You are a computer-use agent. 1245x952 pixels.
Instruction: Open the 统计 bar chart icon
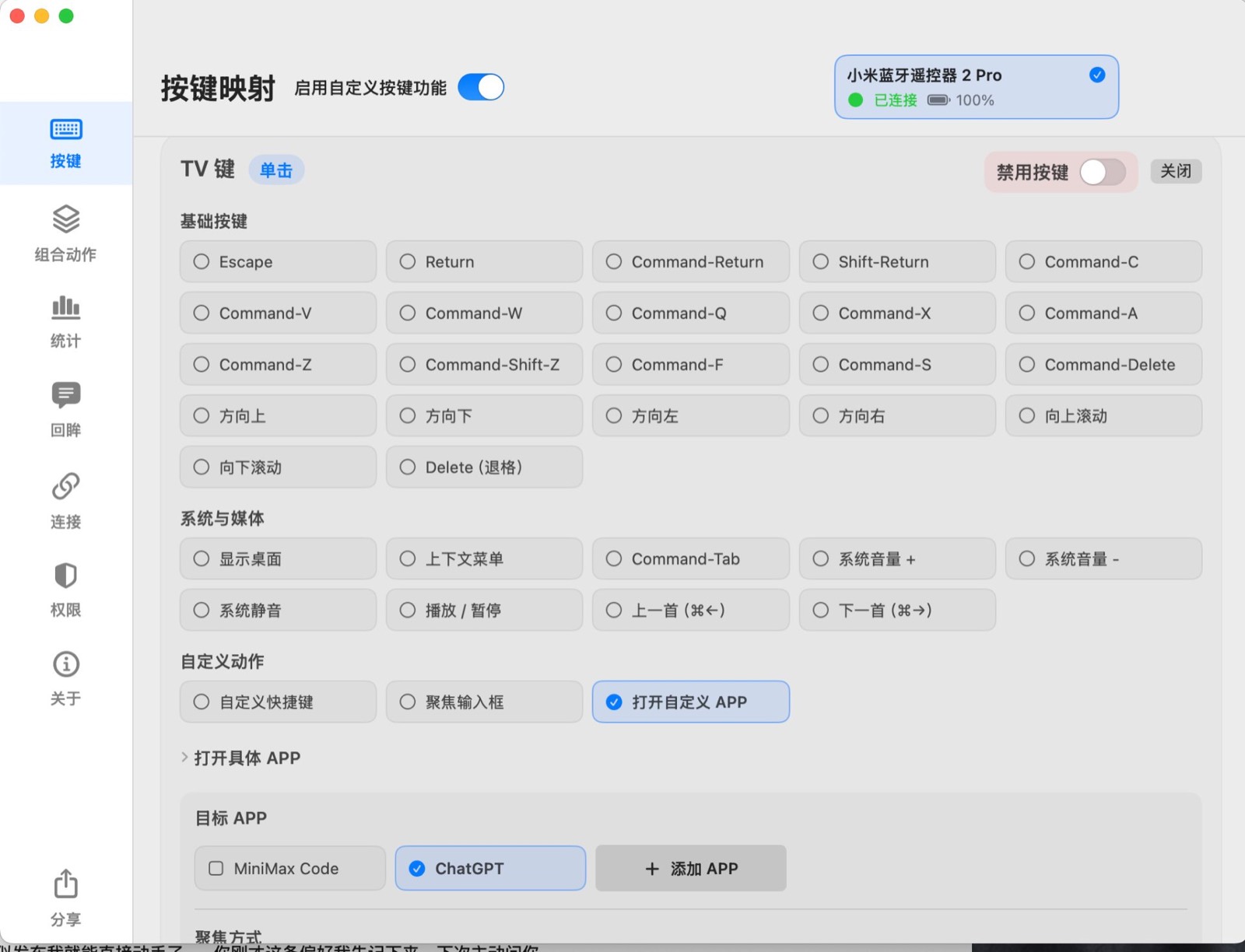point(66,308)
